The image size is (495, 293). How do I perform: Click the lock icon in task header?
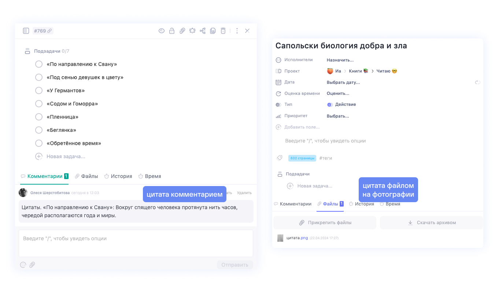coord(172,31)
